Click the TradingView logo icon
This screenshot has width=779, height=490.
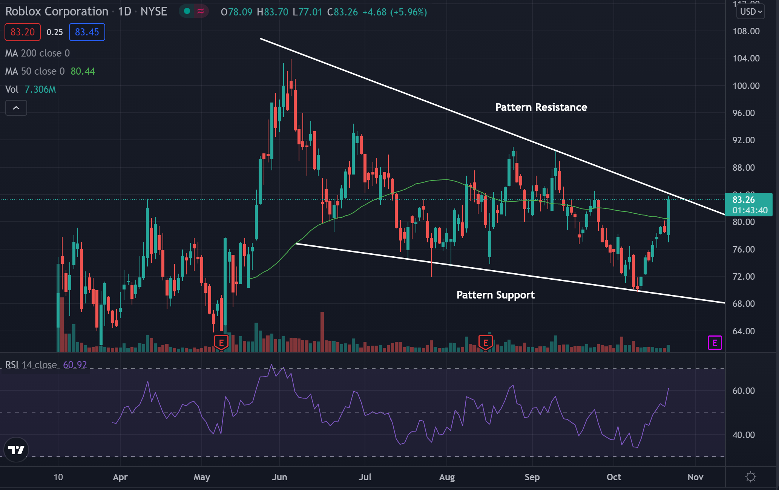(x=16, y=449)
